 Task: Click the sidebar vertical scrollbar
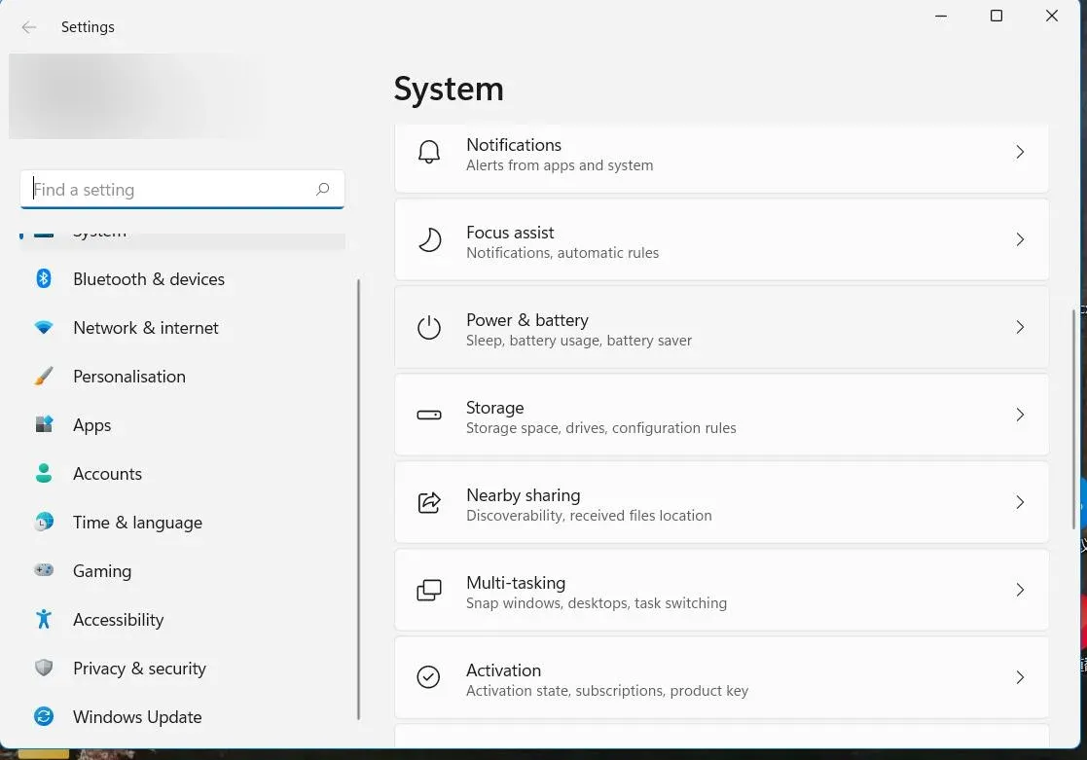click(x=358, y=499)
